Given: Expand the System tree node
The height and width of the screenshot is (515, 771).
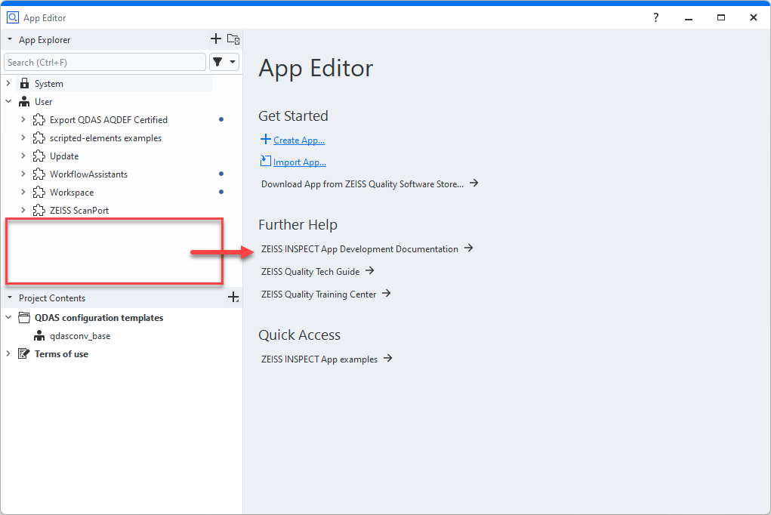Looking at the screenshot, I should 8,84.
